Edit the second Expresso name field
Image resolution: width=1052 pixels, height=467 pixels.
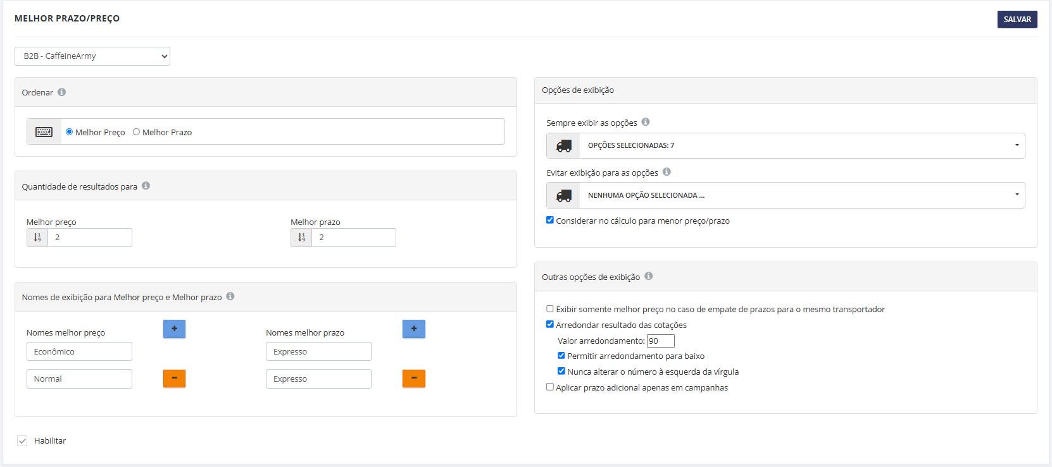coord(318,379)
